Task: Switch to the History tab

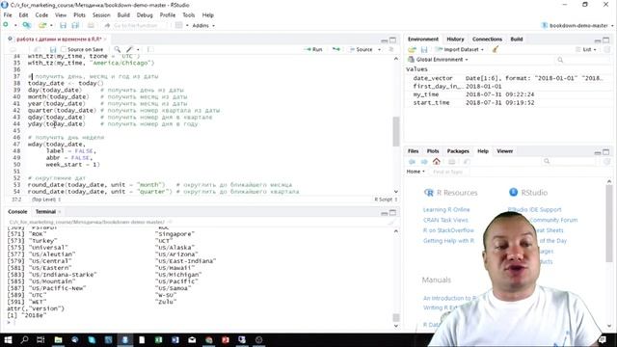Action: click(455, 39)
